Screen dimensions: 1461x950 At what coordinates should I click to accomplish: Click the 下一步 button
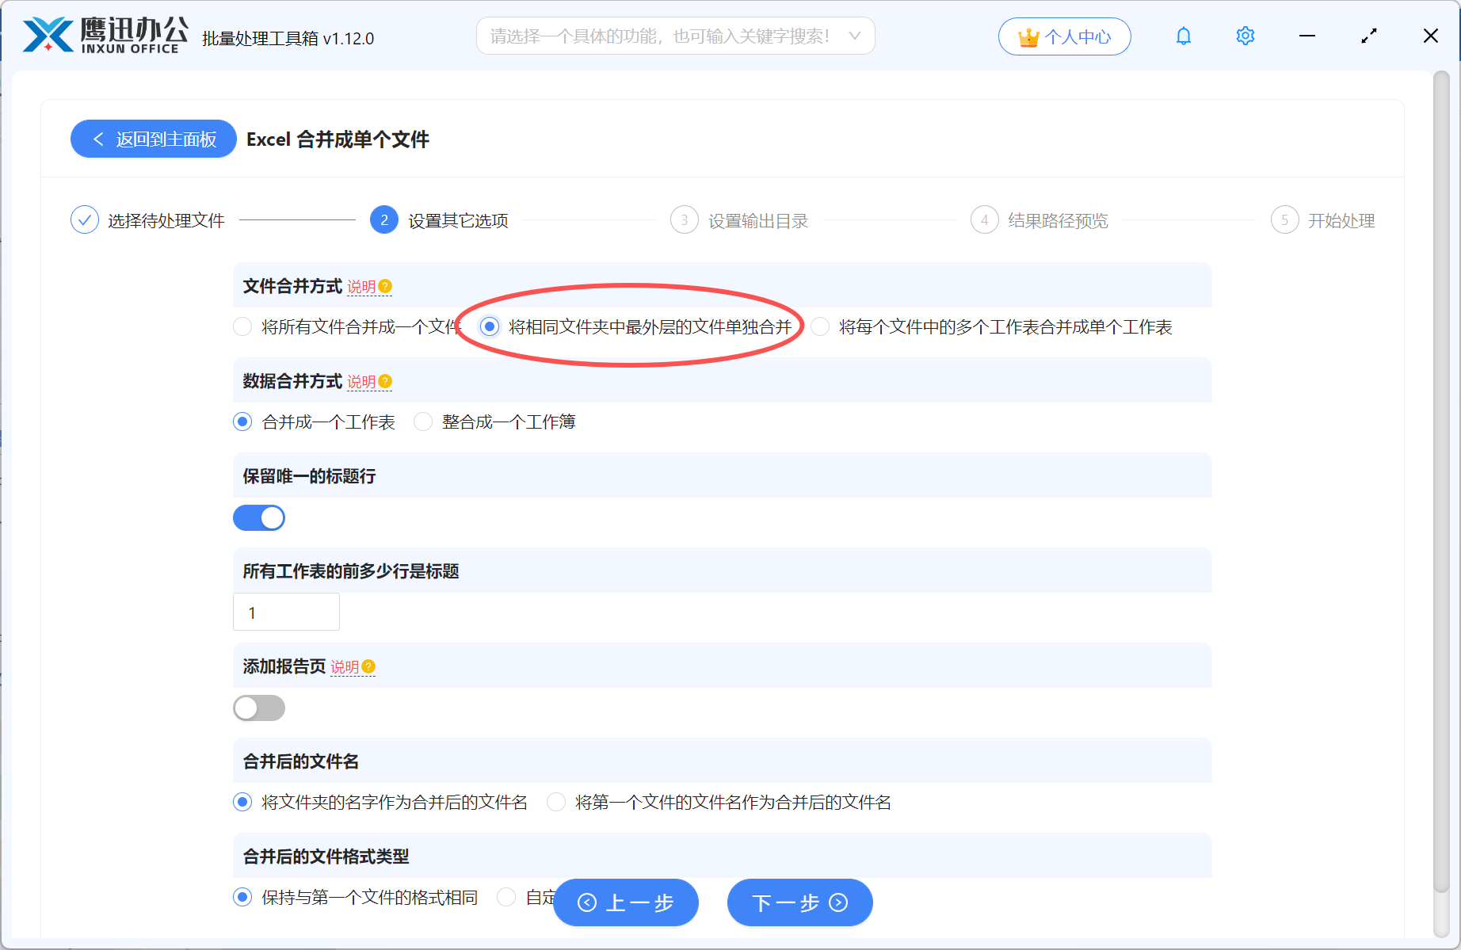799,902
